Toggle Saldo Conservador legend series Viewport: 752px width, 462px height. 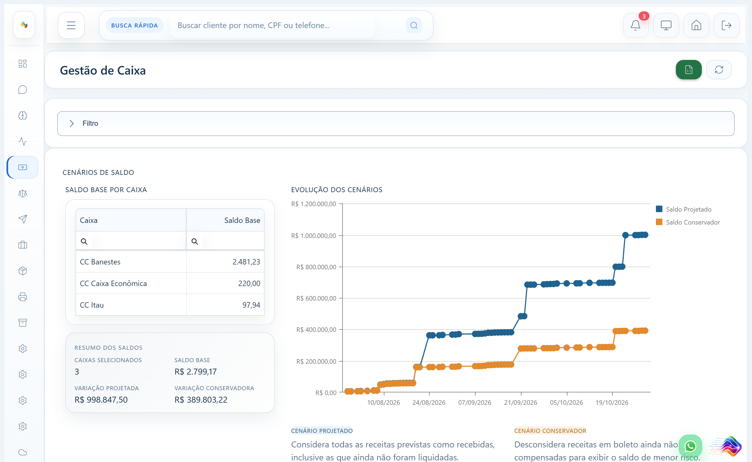(687, 222)
